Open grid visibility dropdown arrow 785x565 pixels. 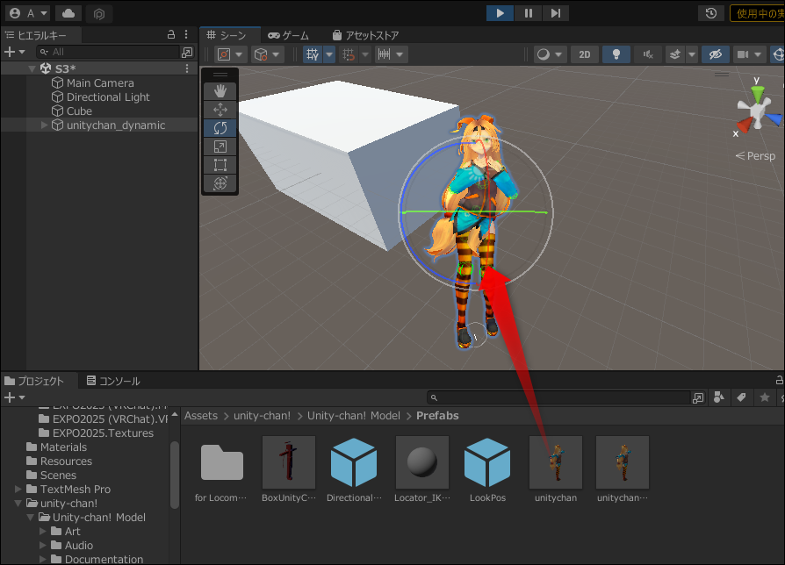click(329, 54)
